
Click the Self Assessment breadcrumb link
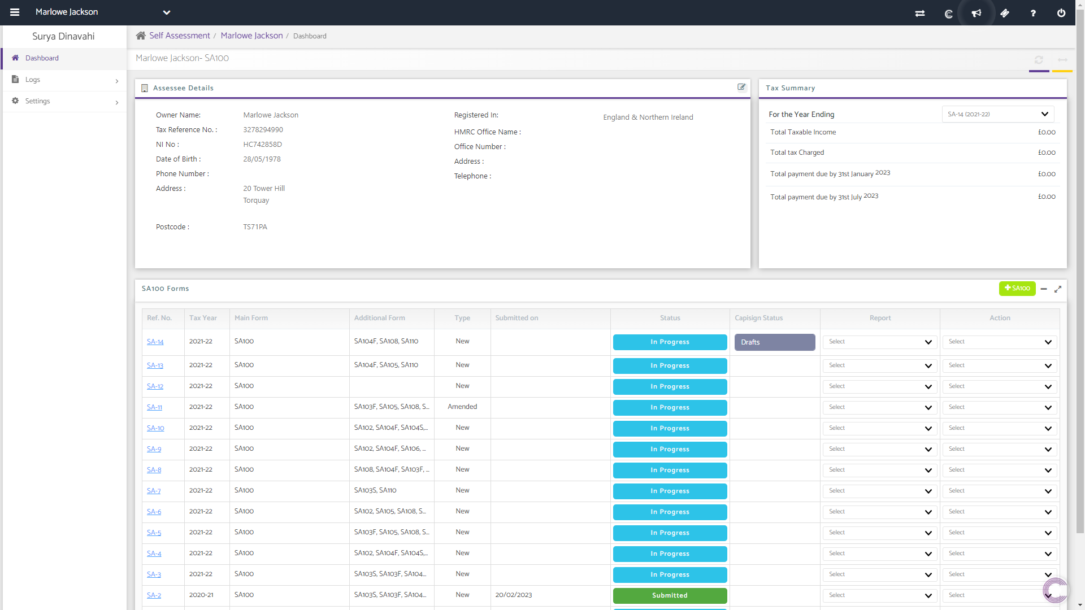[x=179, y=36]
